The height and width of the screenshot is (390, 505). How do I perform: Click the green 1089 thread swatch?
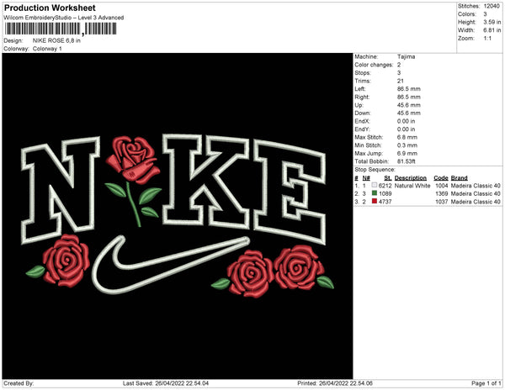(x=375, y=193)
